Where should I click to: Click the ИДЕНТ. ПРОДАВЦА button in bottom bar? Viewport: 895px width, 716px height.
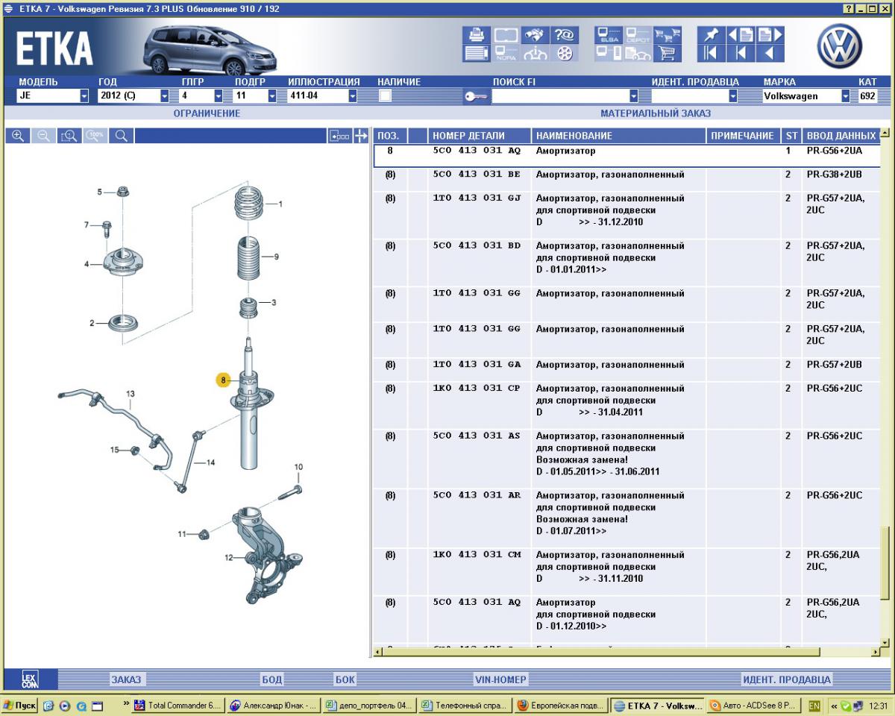[x=787, y=679]
